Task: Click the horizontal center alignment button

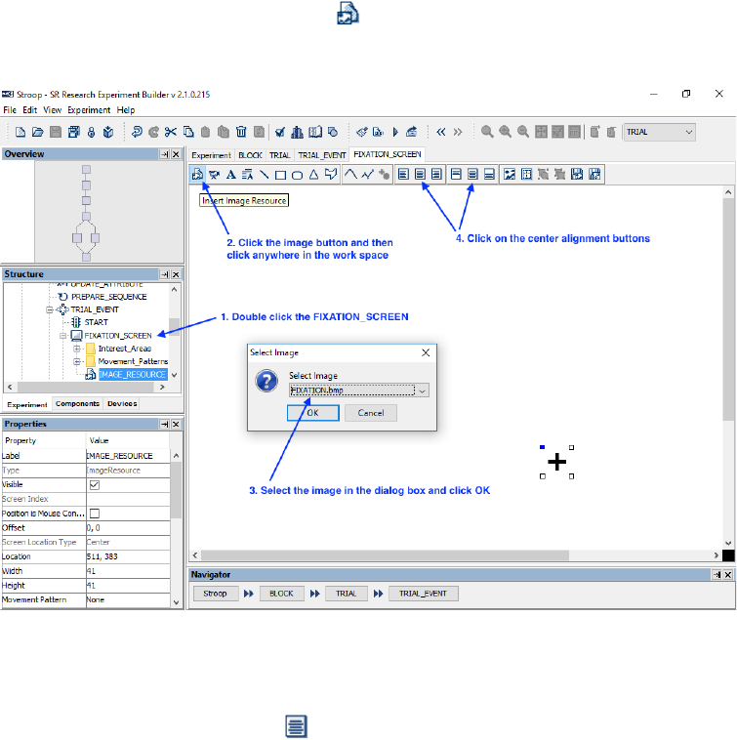Action: pos(420,174)
